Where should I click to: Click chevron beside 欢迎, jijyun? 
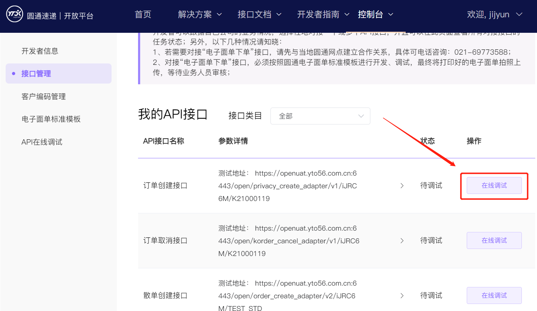(519, 14)
